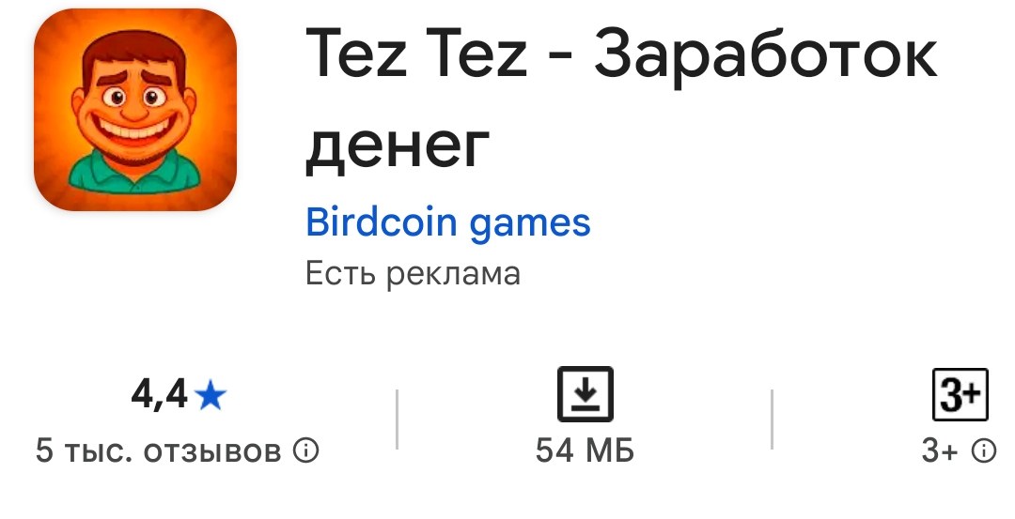Viewport: 1015px width, 519px height.
Task: Click info icon beside 3+ label
Action: click(983, 451)
